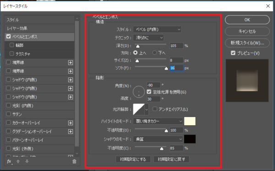Click the 初期設定にする button
The width and height of the screenshot is (275, 171).
click(133, 160)
